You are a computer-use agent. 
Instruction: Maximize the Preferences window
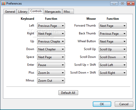[x=122, y=4]
